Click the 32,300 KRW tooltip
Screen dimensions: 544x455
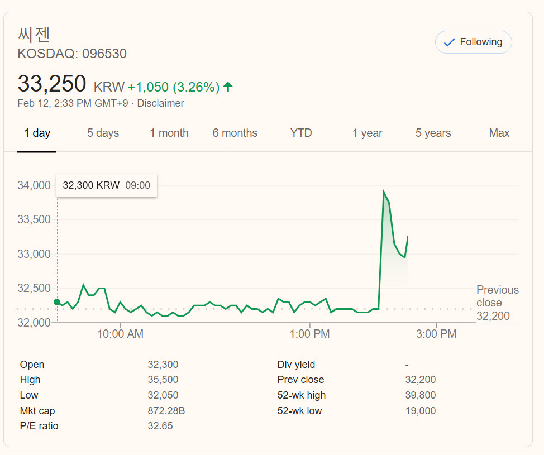pyautogui.click(x=107, y=185)
